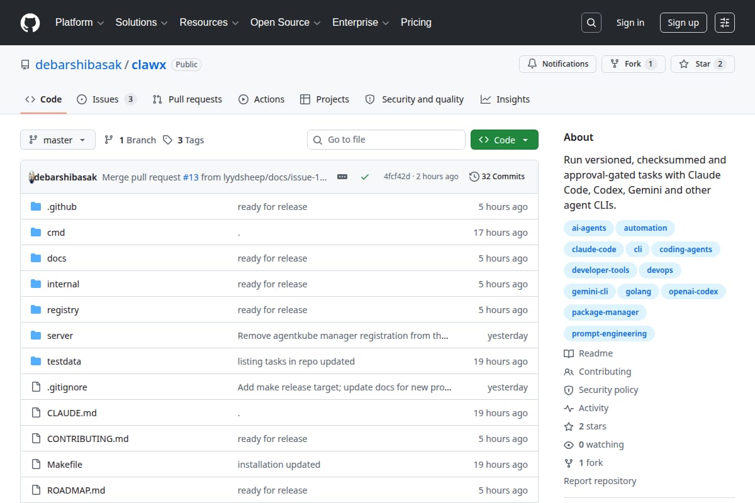Open the Resources menu dropdown
Image resolution: width=755 pixels, height=503 pixels.
click(209, 23)
